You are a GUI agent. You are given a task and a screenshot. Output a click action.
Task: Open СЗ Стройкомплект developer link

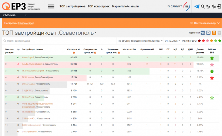click(x=31, y=125)
